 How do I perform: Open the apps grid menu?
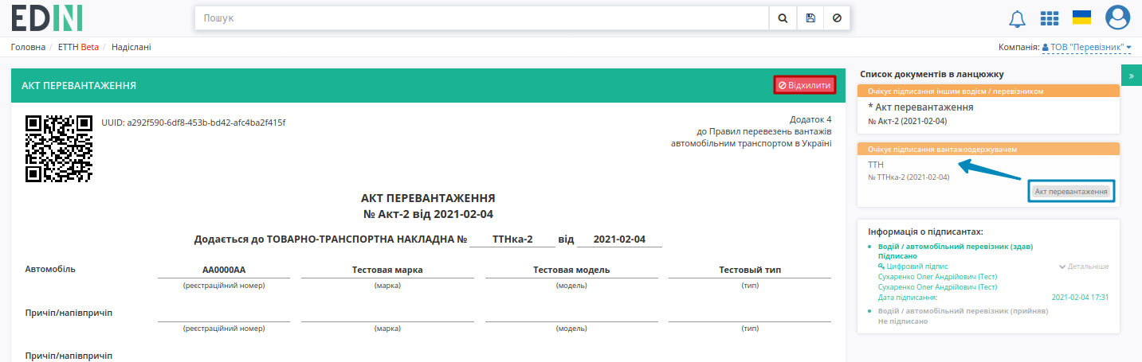point(1050,18)
